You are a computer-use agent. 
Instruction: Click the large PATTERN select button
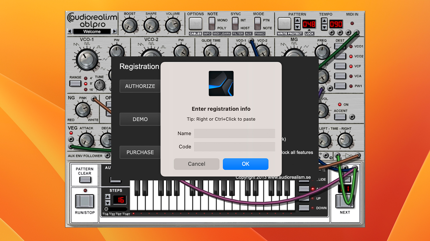click(284, 23)
